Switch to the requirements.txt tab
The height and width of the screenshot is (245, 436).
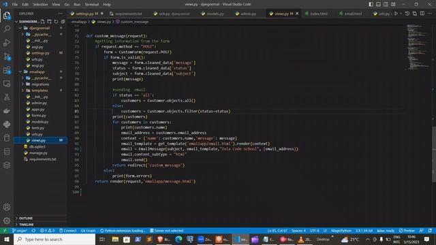(129, 14)
